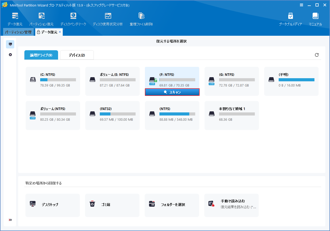Click the 68.36 GB unallocated size text
330x231 pixels.
[226, 120]
